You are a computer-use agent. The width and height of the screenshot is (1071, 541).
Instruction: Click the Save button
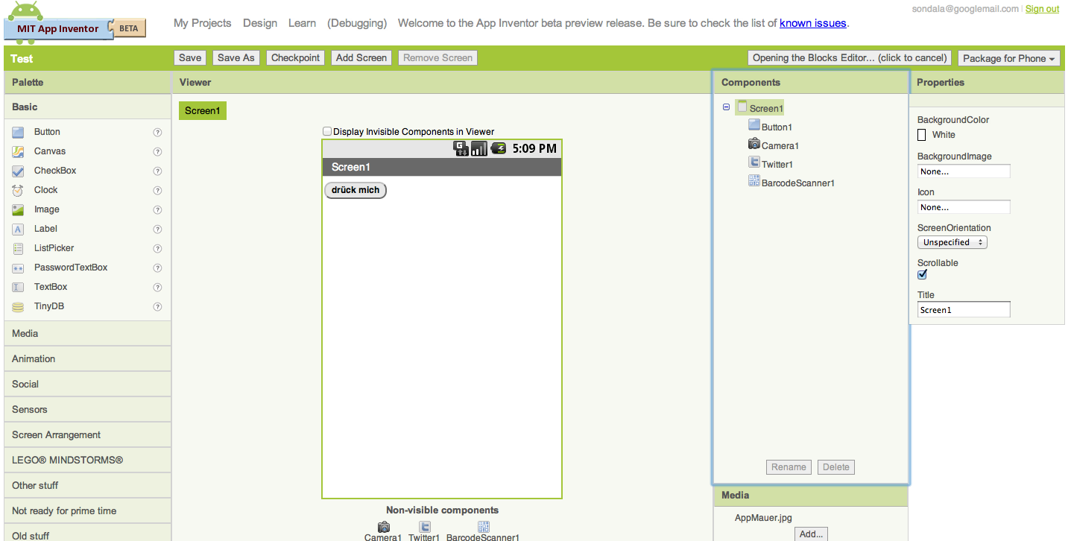[190, 57]
